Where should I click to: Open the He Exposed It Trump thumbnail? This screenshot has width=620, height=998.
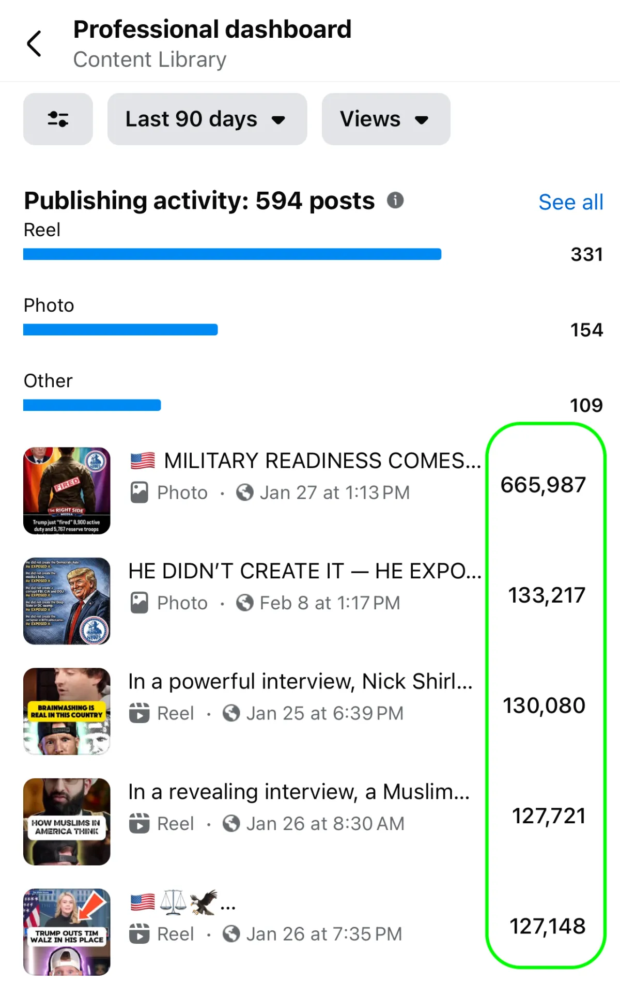tap(67, 601)
